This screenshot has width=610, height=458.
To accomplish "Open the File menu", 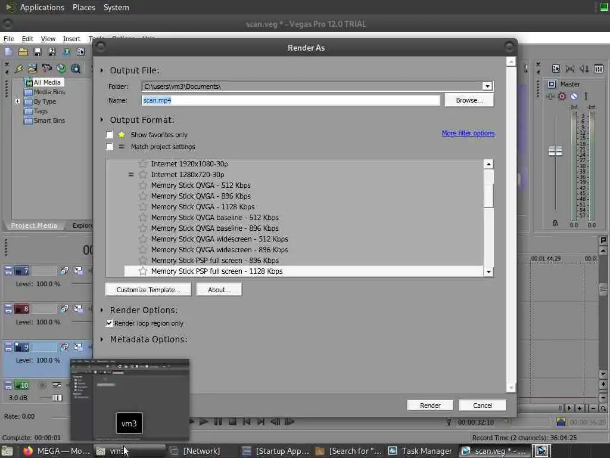I will pos(8,39).
